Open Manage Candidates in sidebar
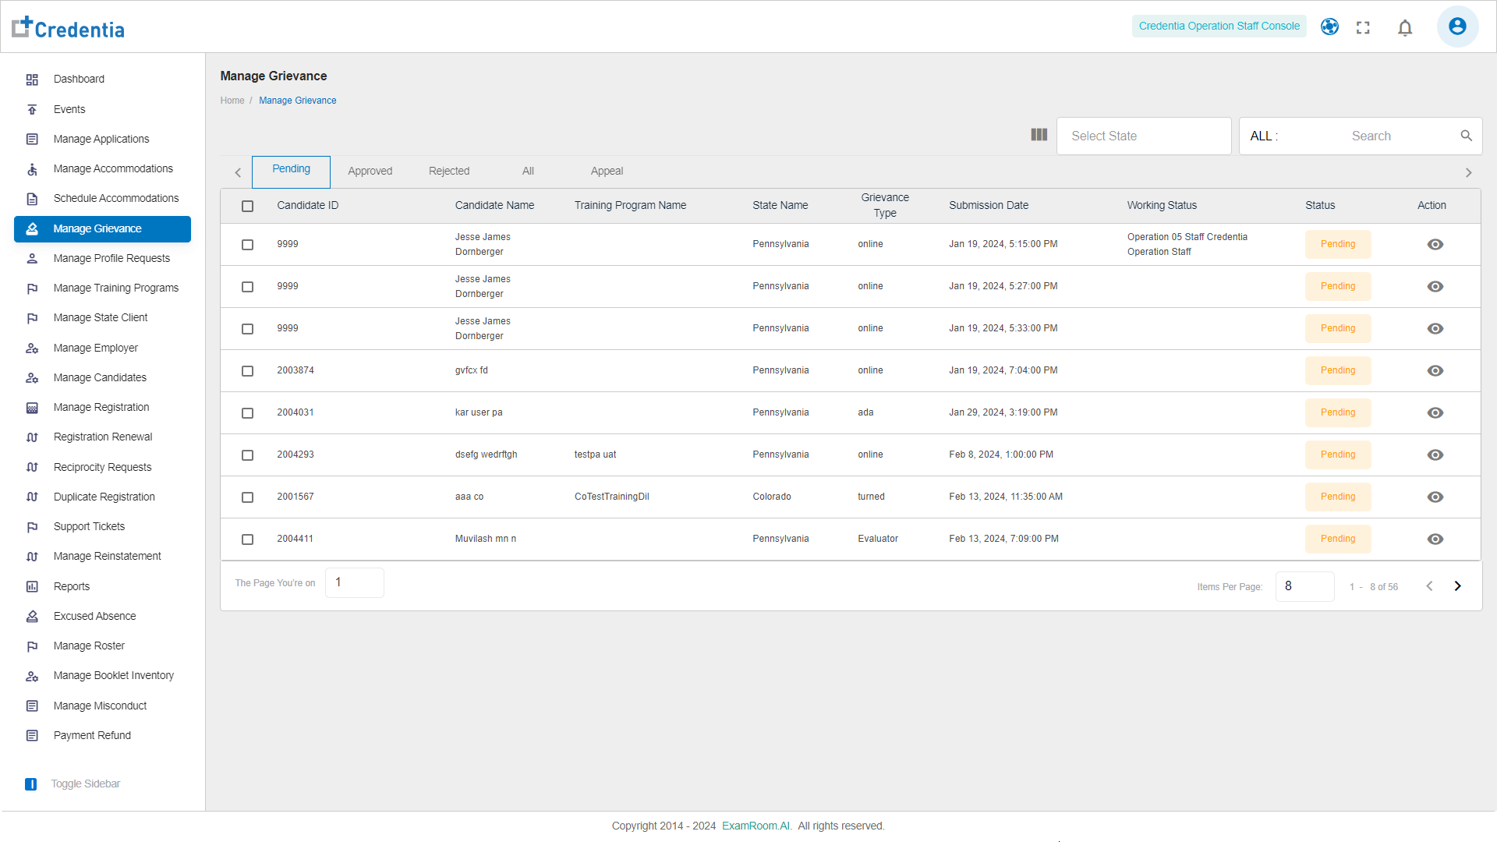1497x842 pixels. pos(100,377)
